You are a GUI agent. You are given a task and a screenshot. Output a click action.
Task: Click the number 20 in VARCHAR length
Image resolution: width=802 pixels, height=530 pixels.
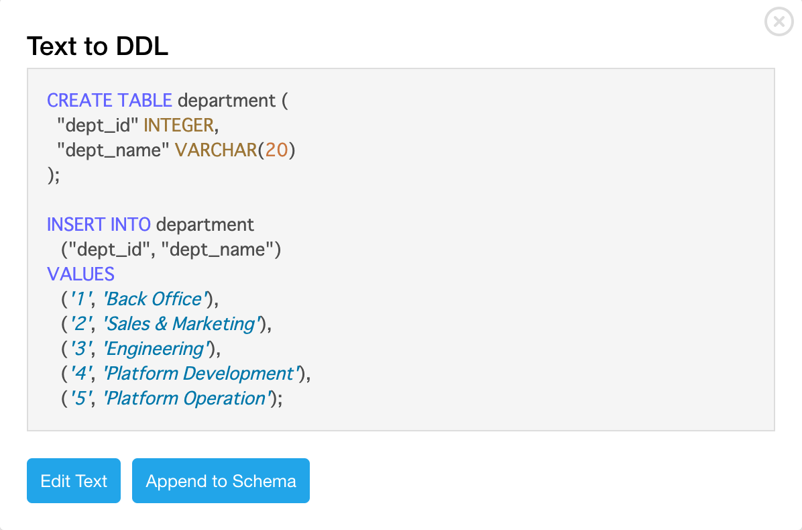tap(276, 150)
